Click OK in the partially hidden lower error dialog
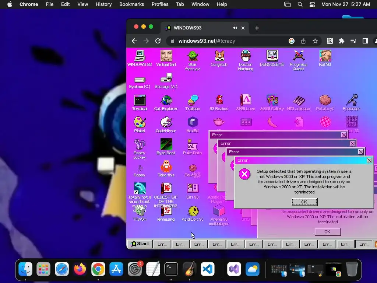 [327, 232]
